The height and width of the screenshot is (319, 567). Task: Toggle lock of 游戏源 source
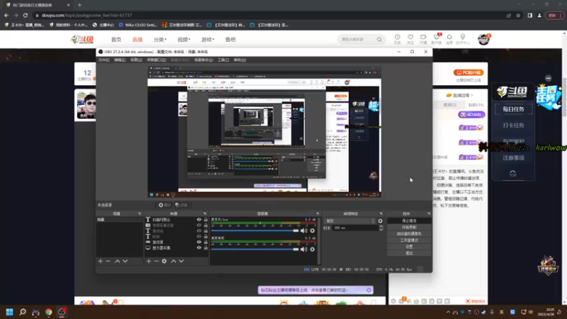pyautogui.click(x=206, y=242)
